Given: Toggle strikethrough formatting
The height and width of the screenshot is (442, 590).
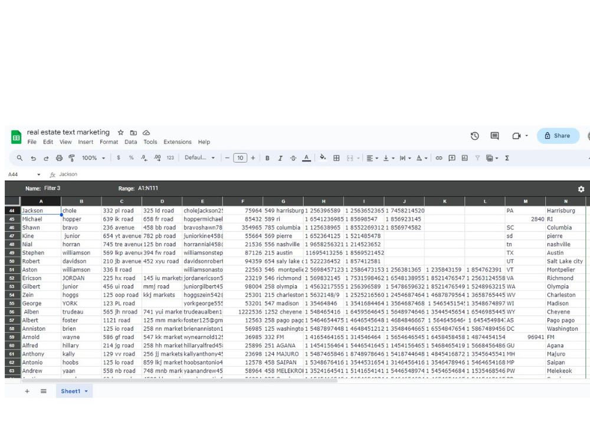Looking at the screenshot, I should (293, 158).
